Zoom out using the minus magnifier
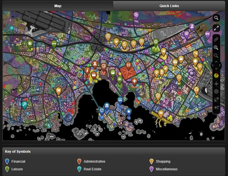This screenshot has width=228, height=176. (216, 55)
